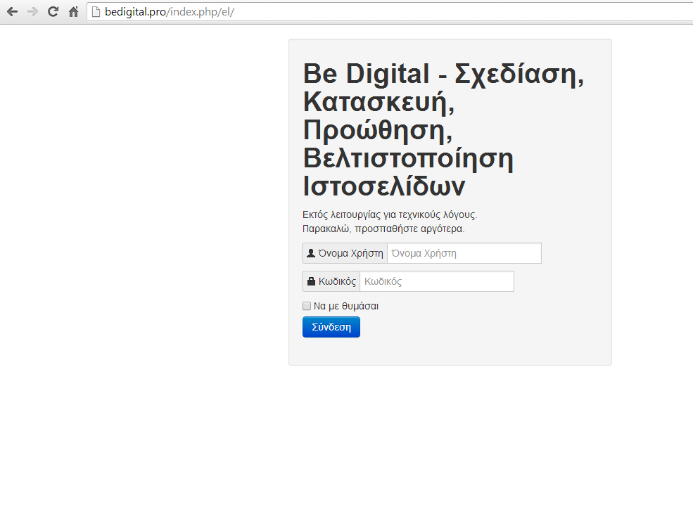Click the user icon beside Όνομα Χρήστη
The width and height of the screenshot is (693, 507).
(311, 253)
